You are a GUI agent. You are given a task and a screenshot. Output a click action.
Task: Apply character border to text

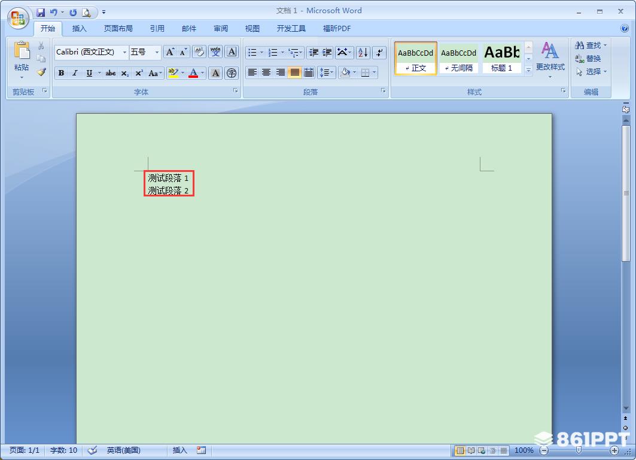(x=232, y=52)
